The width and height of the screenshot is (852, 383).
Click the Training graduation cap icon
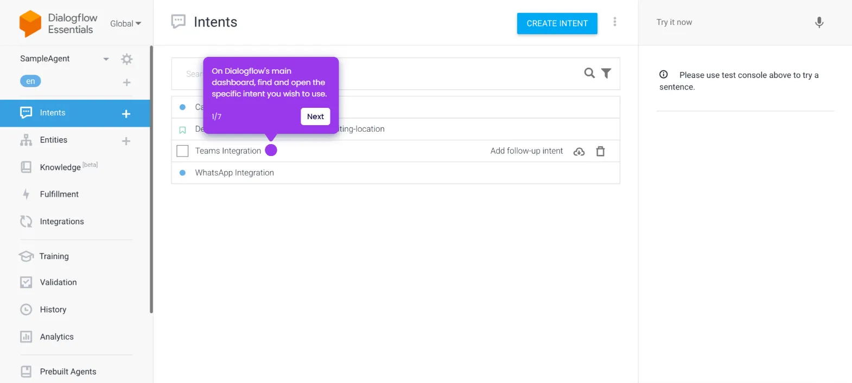click(x=26, y=256)
